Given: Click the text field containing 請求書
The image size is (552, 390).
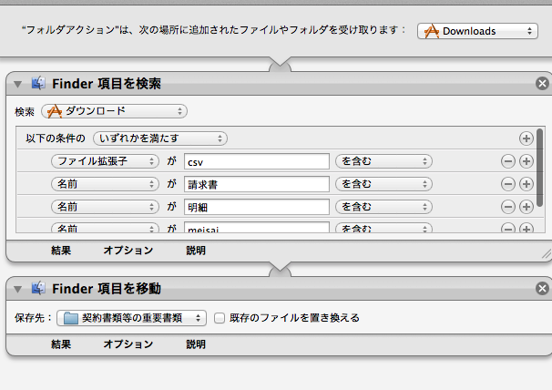Looking at the screenshot, I should pyautogui.click(x=256, y=184).
